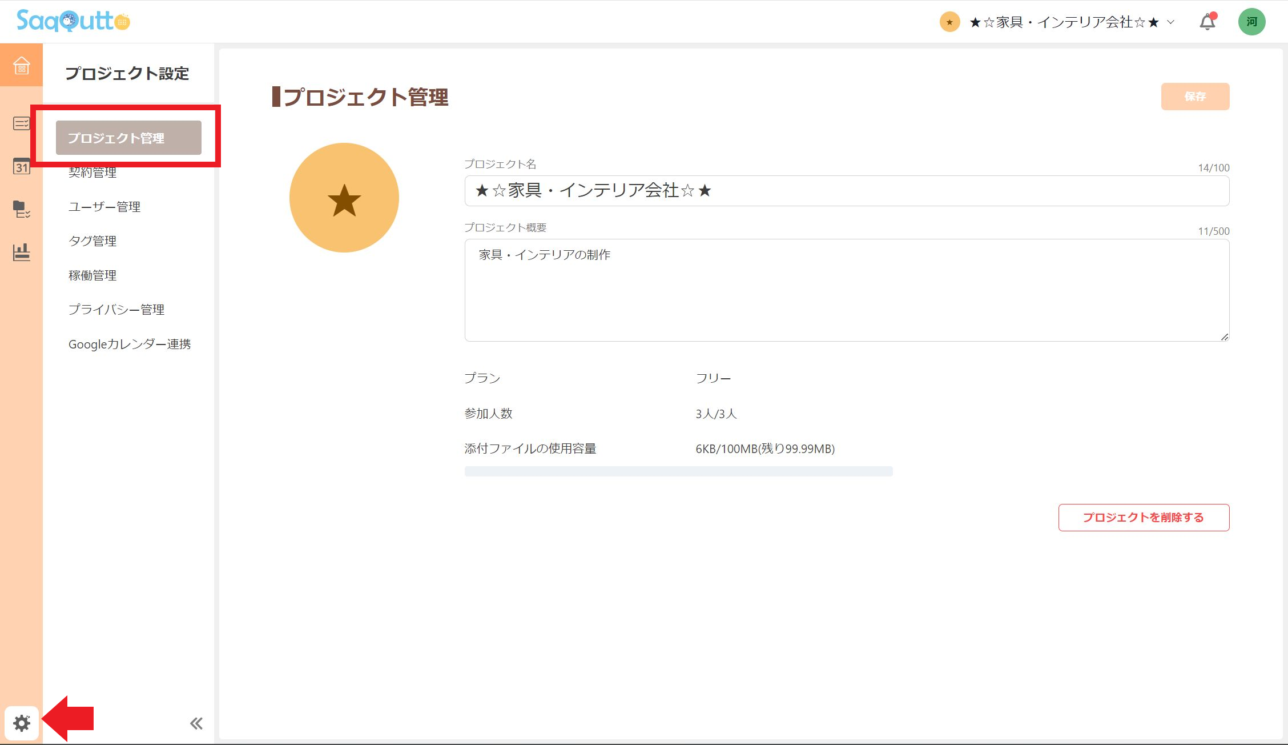
Task: Collapse the settings sidebar with double chevron
Action: pos(196,722)
